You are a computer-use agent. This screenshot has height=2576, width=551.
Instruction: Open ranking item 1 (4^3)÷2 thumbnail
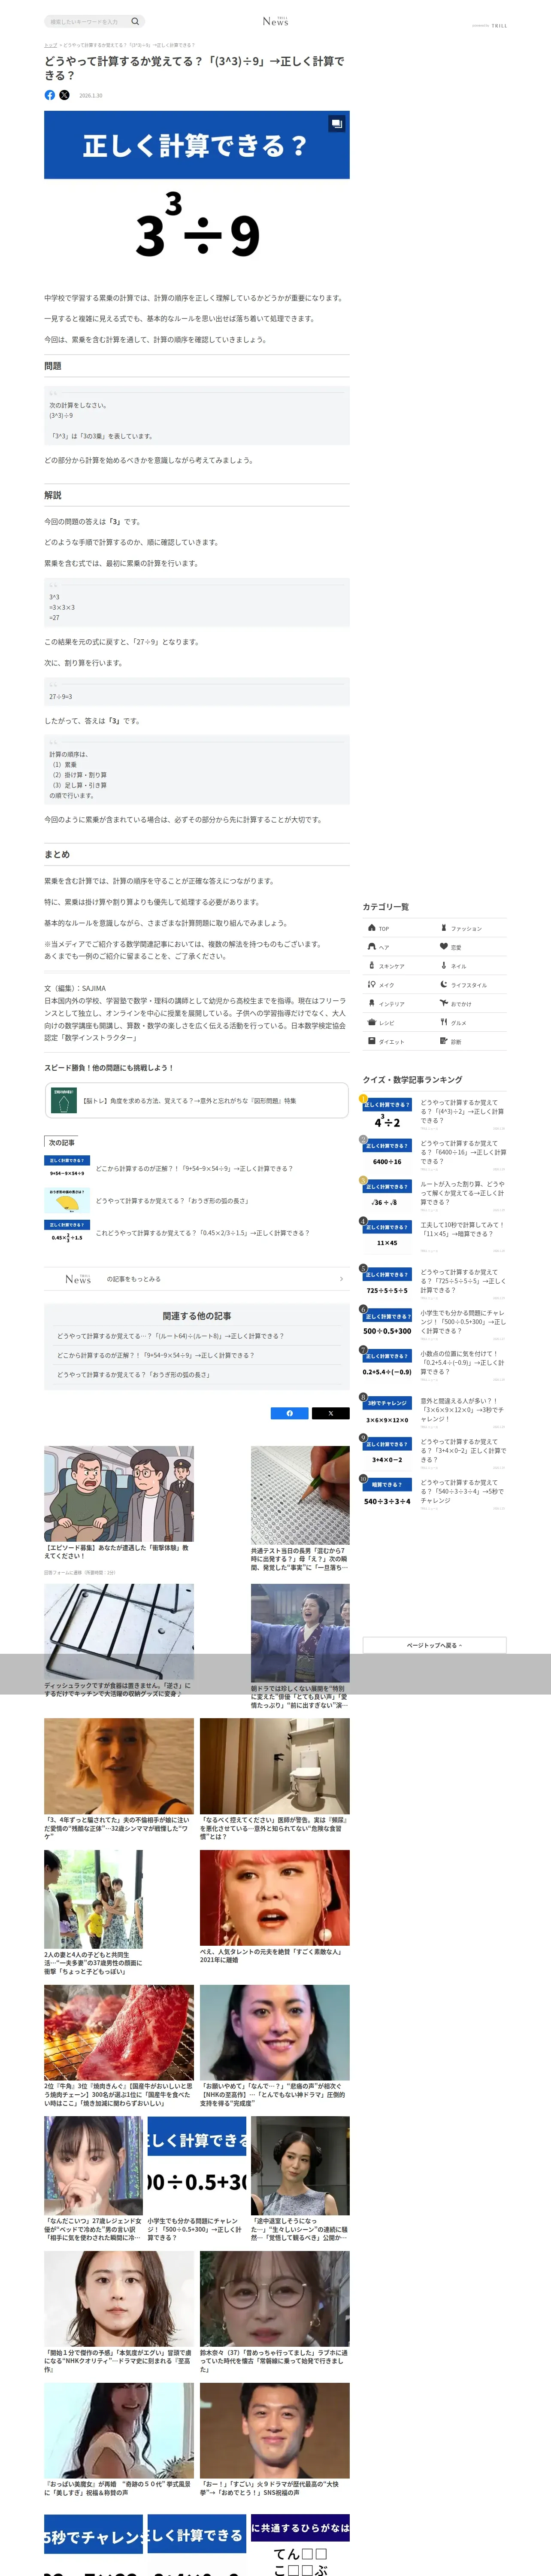[x=387, y=1115]
